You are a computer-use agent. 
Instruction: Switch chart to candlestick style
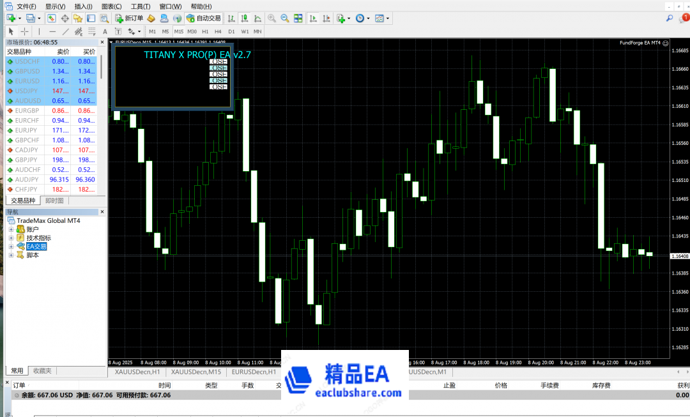[x=244, y=18]
